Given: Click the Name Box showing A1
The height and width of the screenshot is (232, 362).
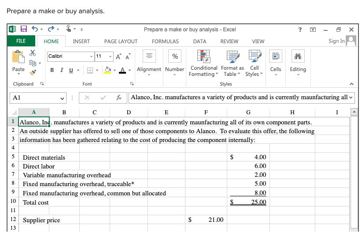Looking at the screenshot, I should point(38,98).
